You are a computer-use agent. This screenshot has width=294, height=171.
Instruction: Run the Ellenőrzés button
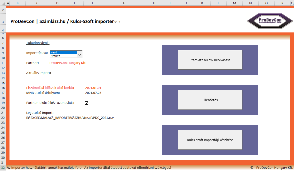tap(210, 100)
